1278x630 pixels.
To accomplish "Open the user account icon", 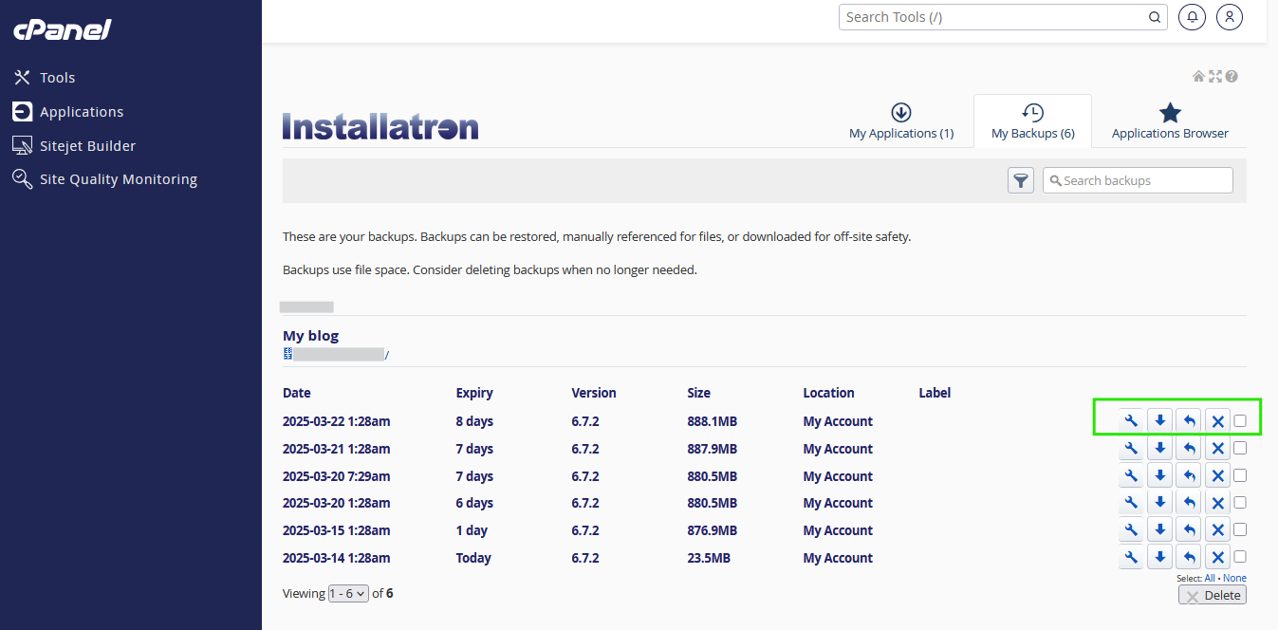I will click(1230, 17).
